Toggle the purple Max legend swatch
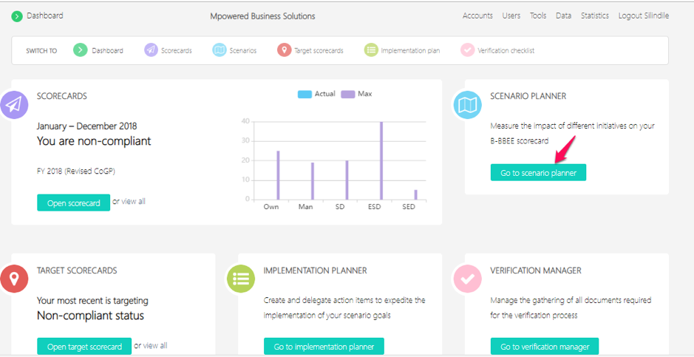 pyautogui.click(x=348, y=94)
